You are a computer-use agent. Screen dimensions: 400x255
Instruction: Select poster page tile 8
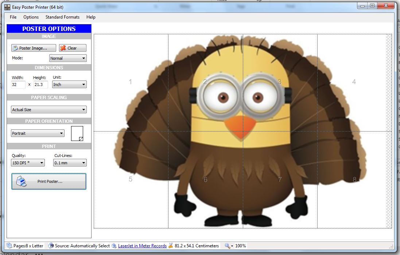click(x=354, y=180)
